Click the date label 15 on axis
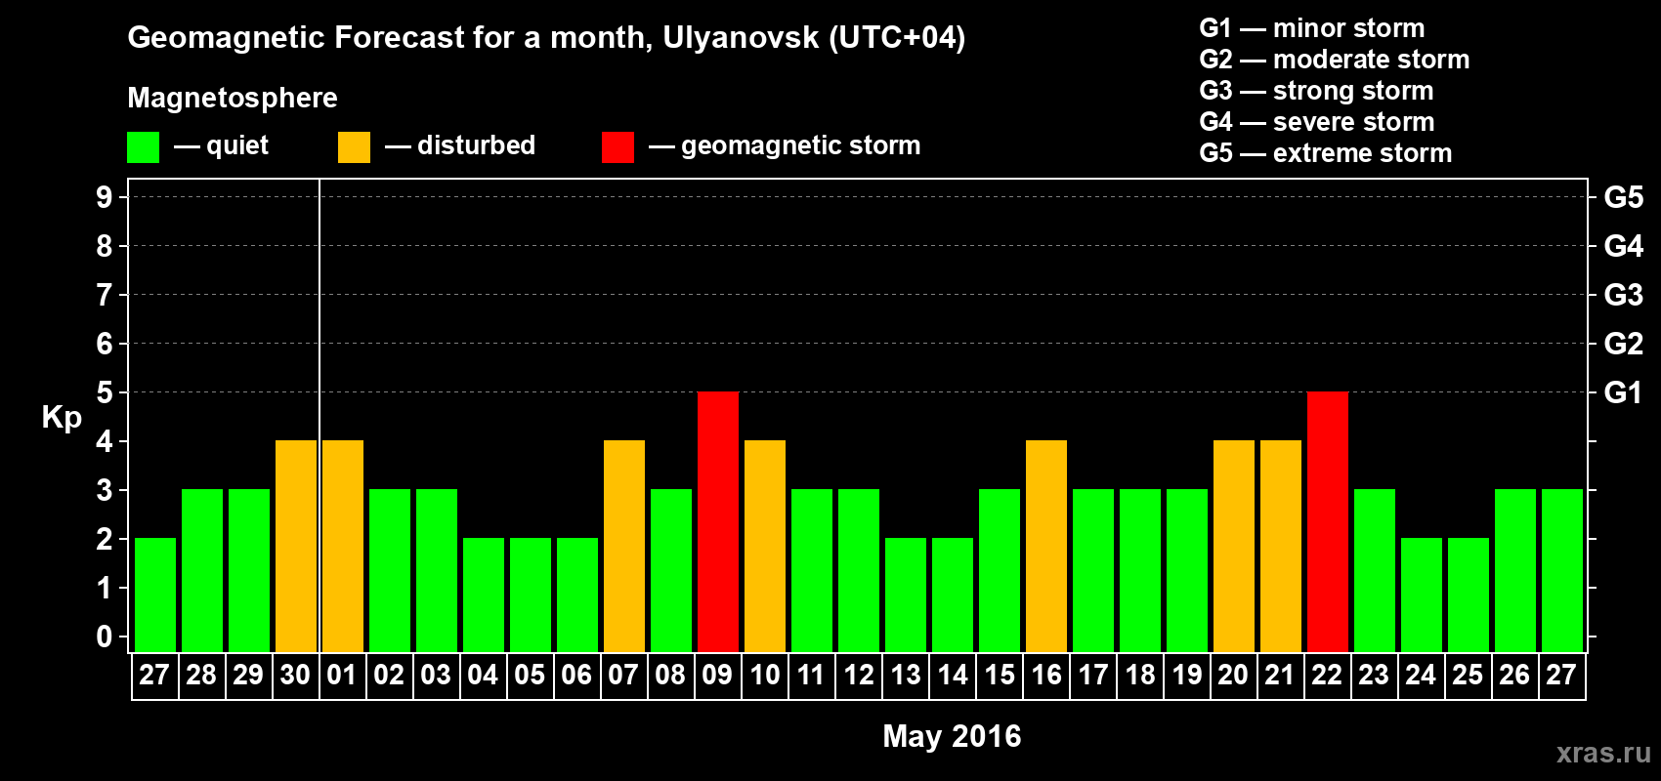 click(x=999, y=676)
